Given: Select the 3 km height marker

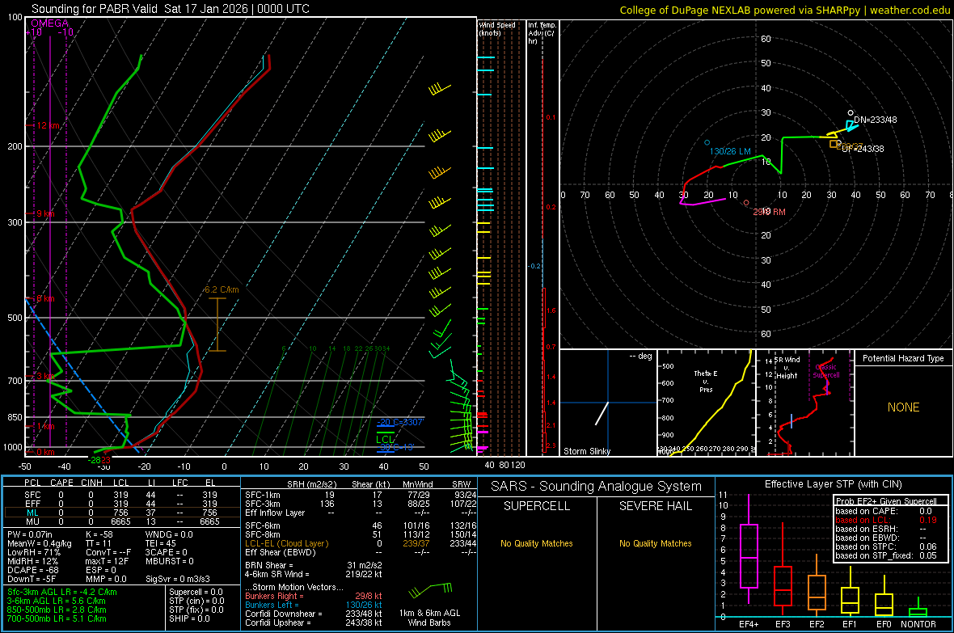Looking at the screenshot, I should coord(46,376).
